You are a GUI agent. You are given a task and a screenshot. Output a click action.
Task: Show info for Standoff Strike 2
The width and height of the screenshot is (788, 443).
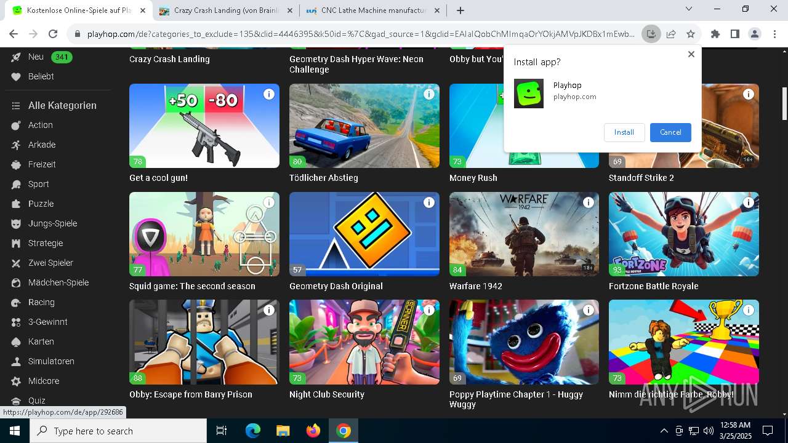point(749,94)
